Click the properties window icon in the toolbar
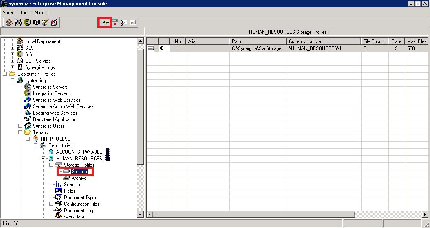This screenshot has width=430, height=228. [124, 22]
